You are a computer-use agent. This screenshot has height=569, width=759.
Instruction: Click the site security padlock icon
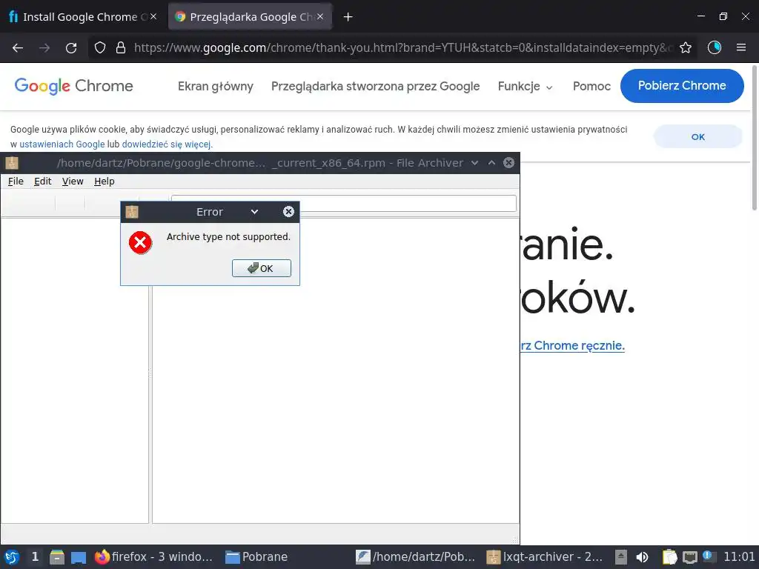(x=121, y=47)
